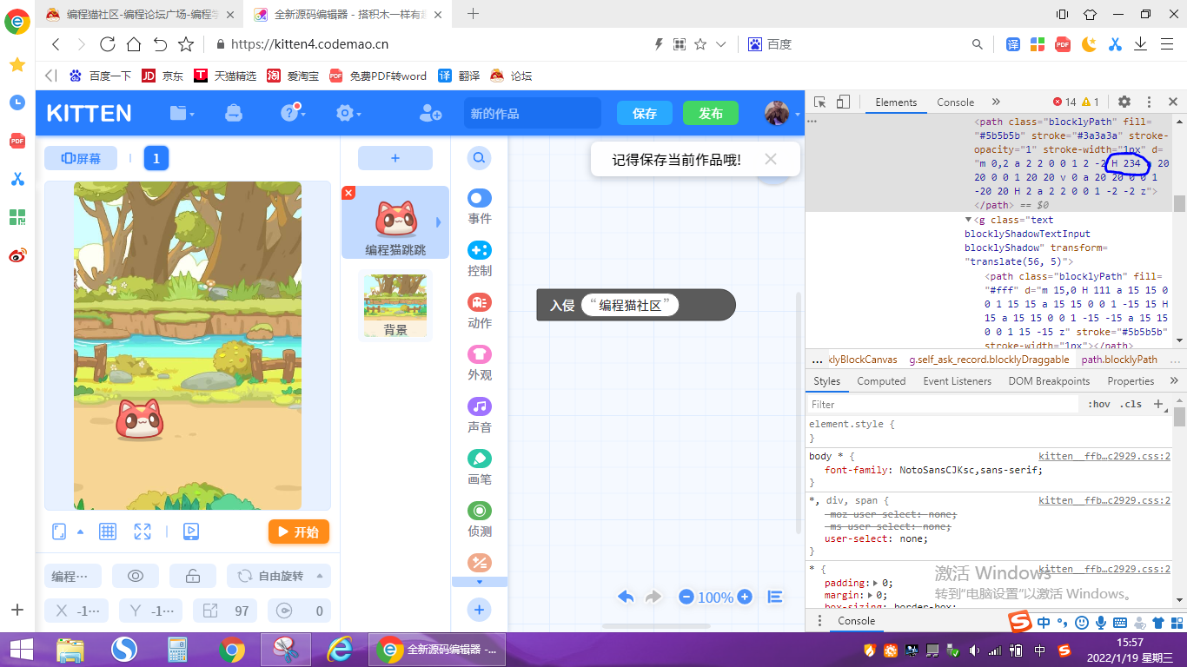Toggle the .cls class editor
The image size is (1187, 667).
[1131, 404]
